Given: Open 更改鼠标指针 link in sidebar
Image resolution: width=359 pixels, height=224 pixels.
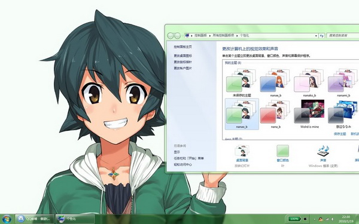Looking at the screenshot, I should 182,62.
